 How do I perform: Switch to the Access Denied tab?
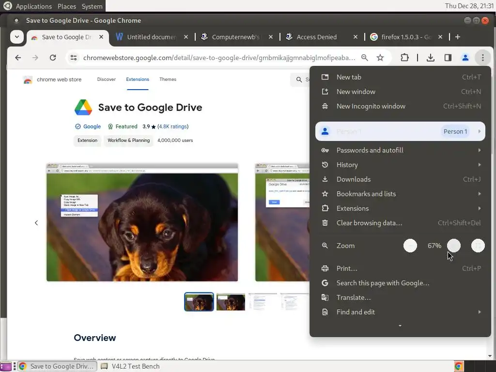(x=321, y=37)
